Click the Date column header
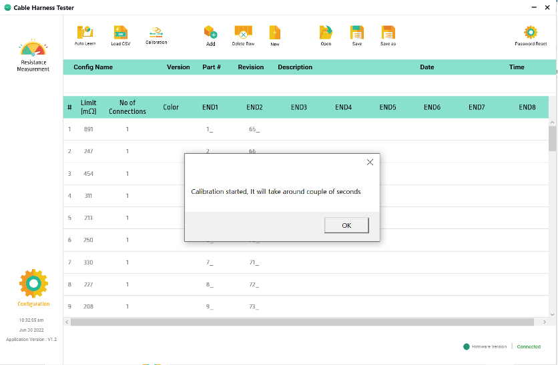The height and width of the screenshot is (365, 558). point(427,67)
